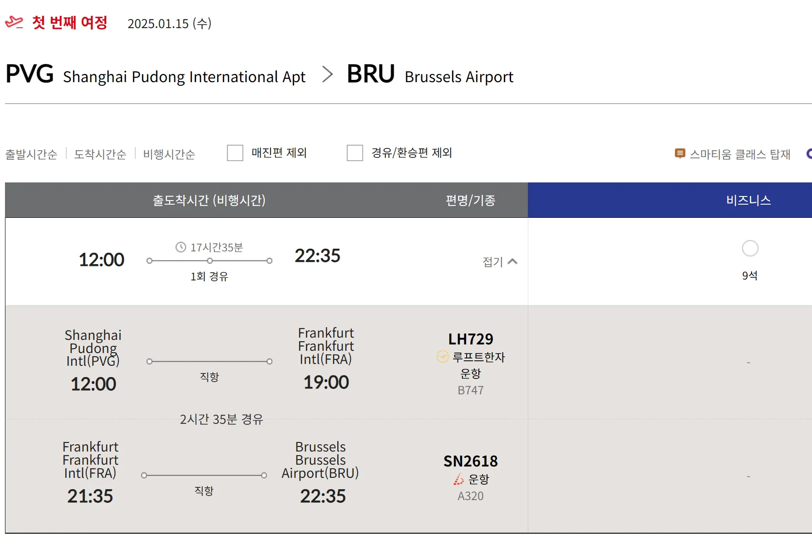Viewport: 812px width, 545px height.
Task: Sort flights by 출발시간순
Action: click(31, 154)
